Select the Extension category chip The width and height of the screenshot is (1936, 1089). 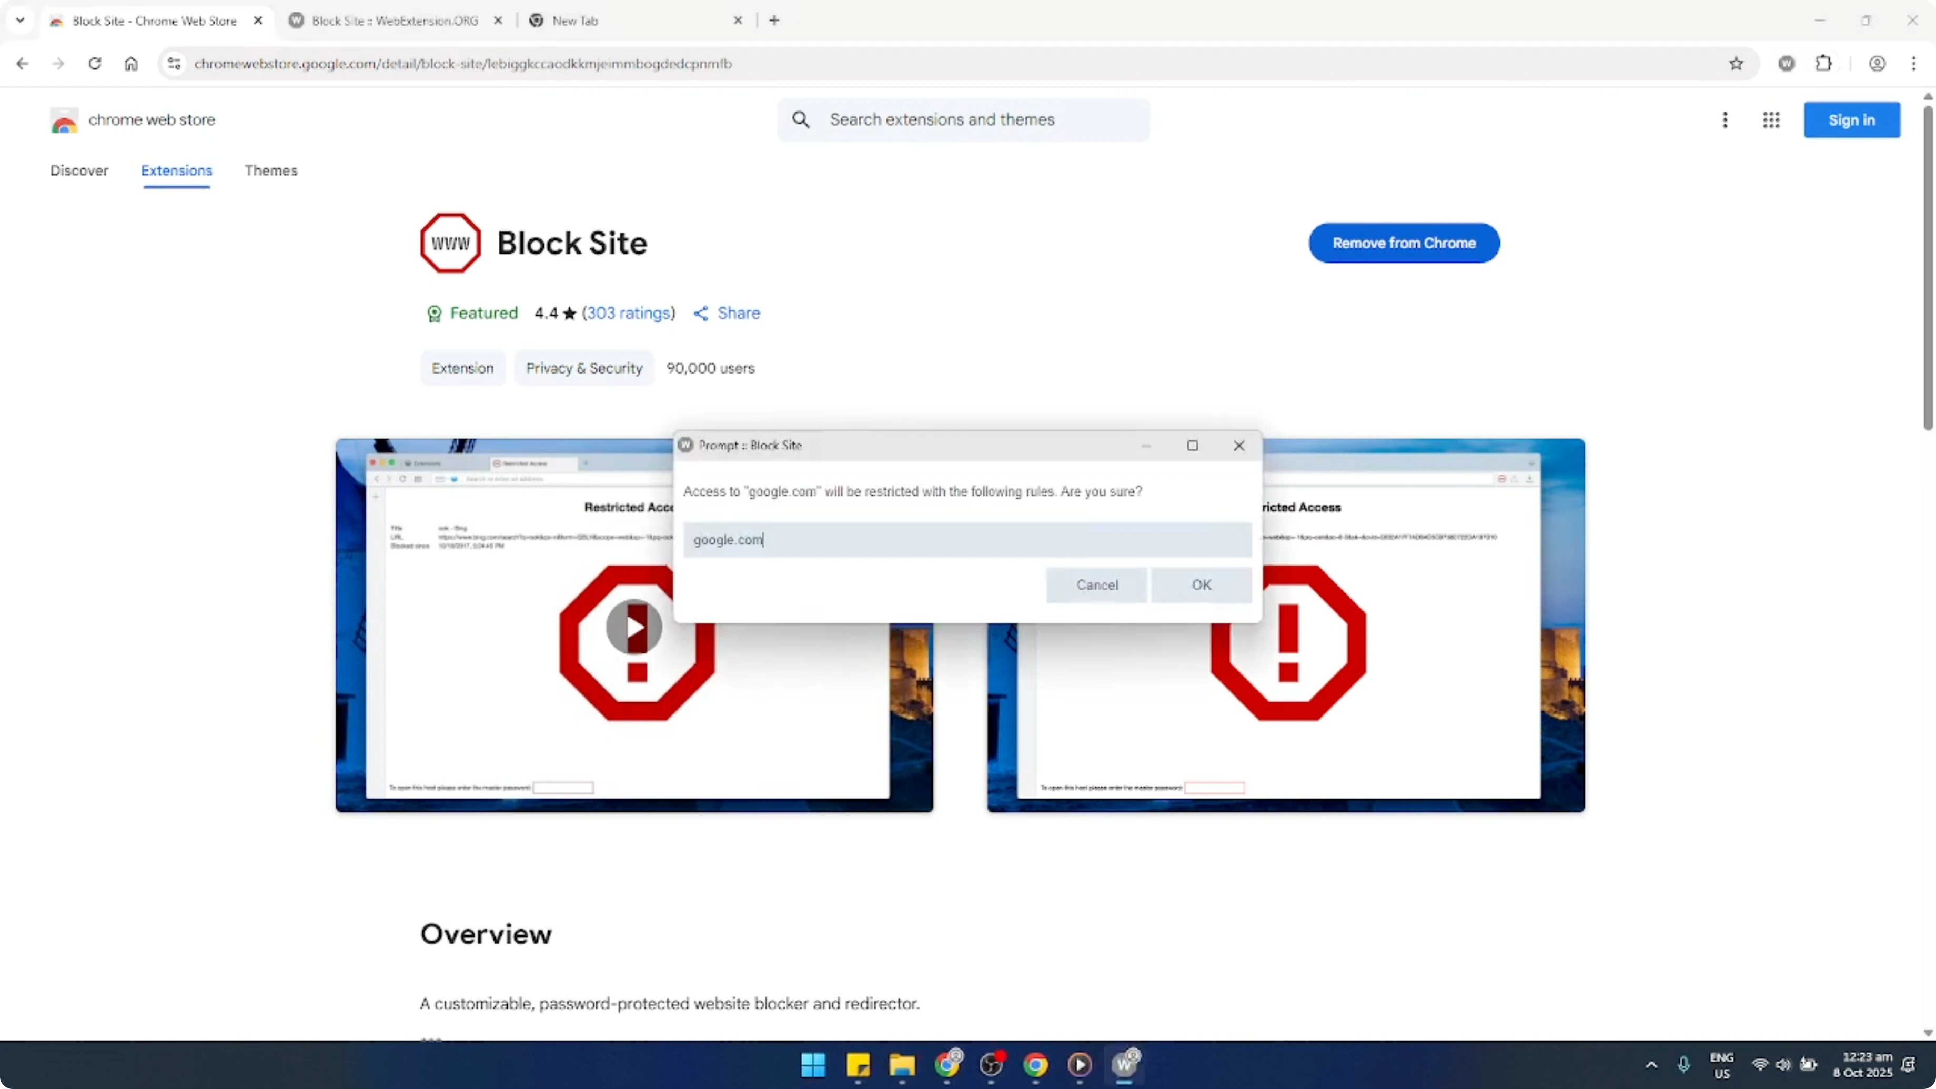click(x=463, y=368)
